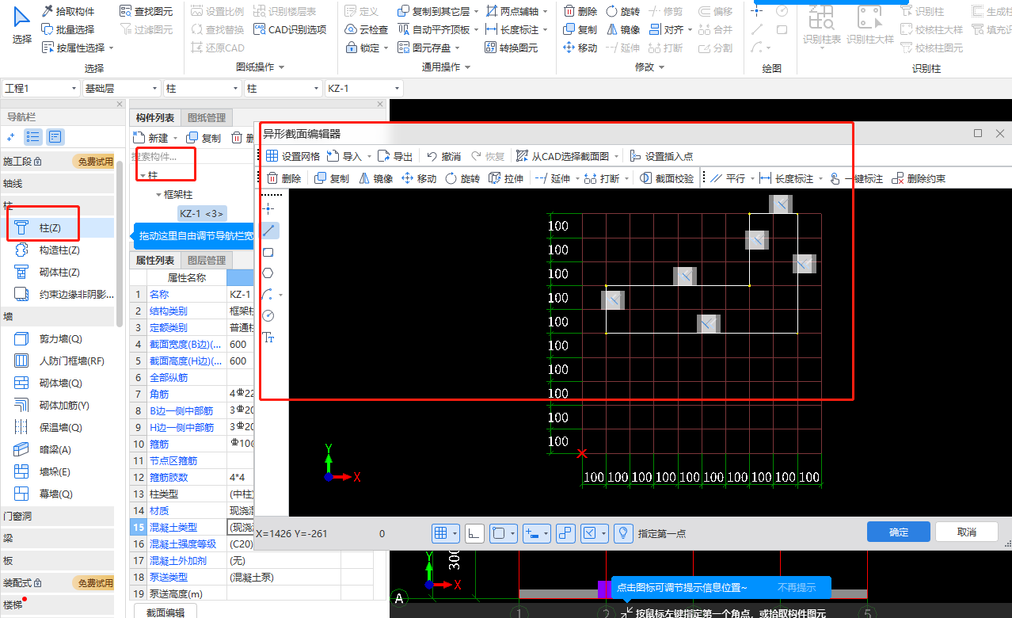Click 转换图元 convert element tool

coord(510,48)
